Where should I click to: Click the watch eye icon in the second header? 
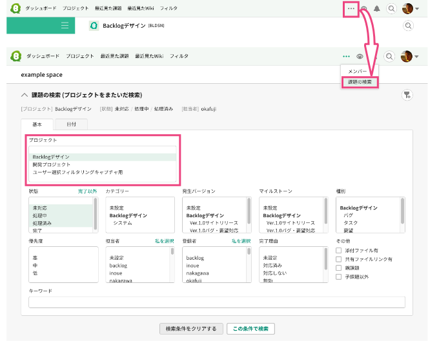[x=360, y=57]
